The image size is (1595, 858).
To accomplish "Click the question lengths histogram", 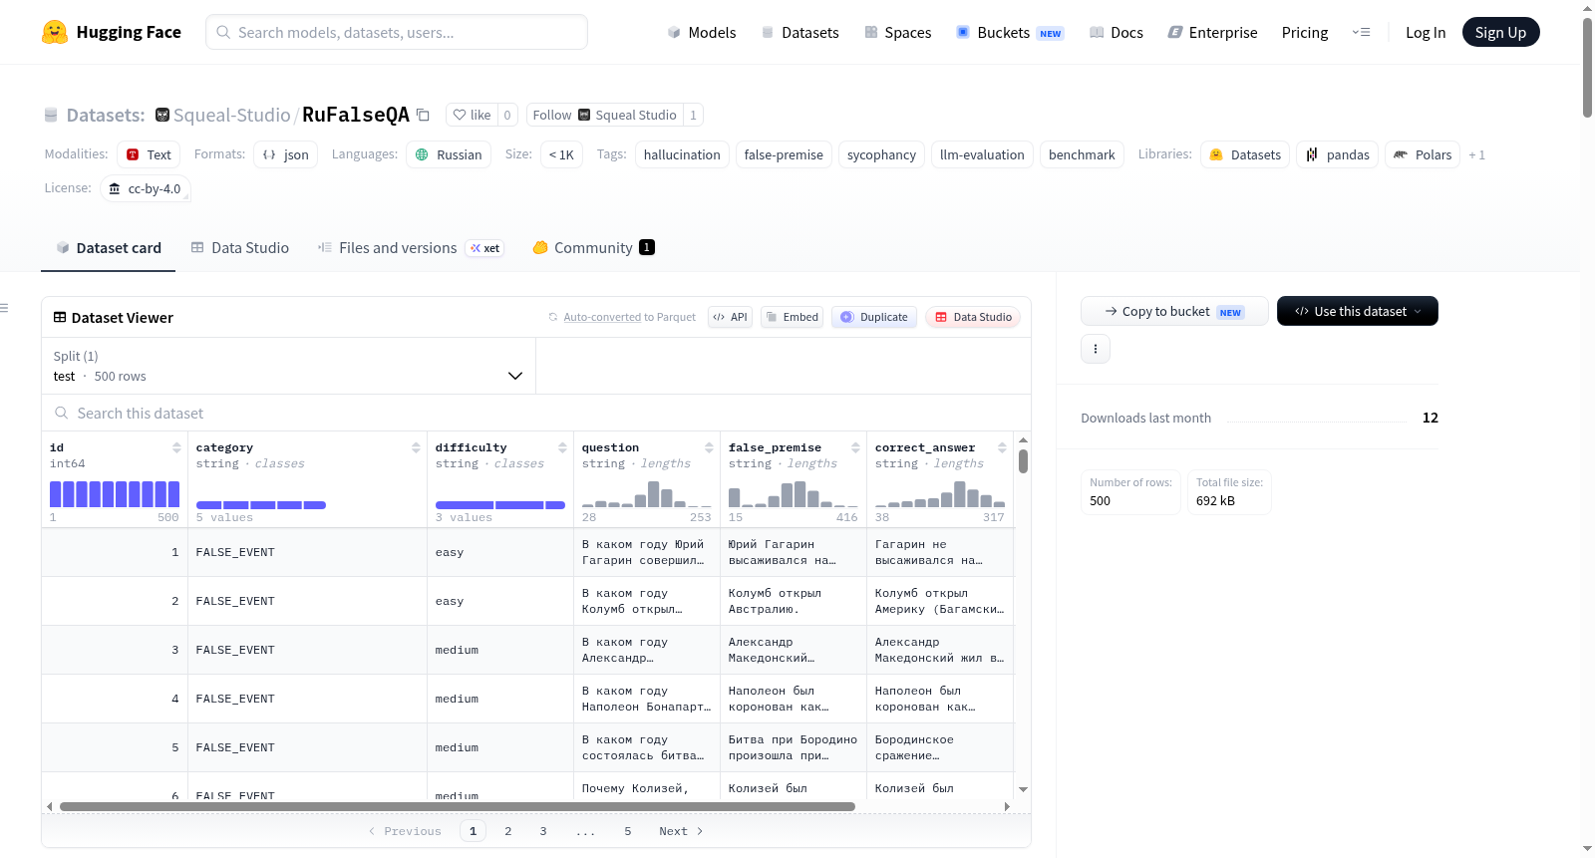I will [647, 494].
